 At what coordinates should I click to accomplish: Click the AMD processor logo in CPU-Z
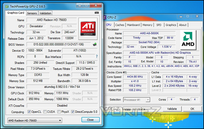pos(188,40)
